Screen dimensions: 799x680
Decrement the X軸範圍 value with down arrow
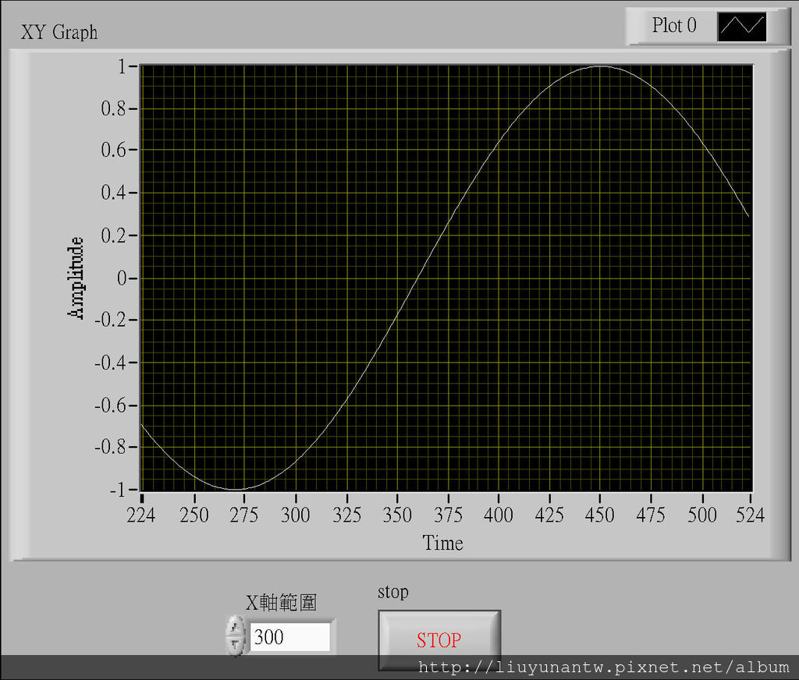click(235, 645)
